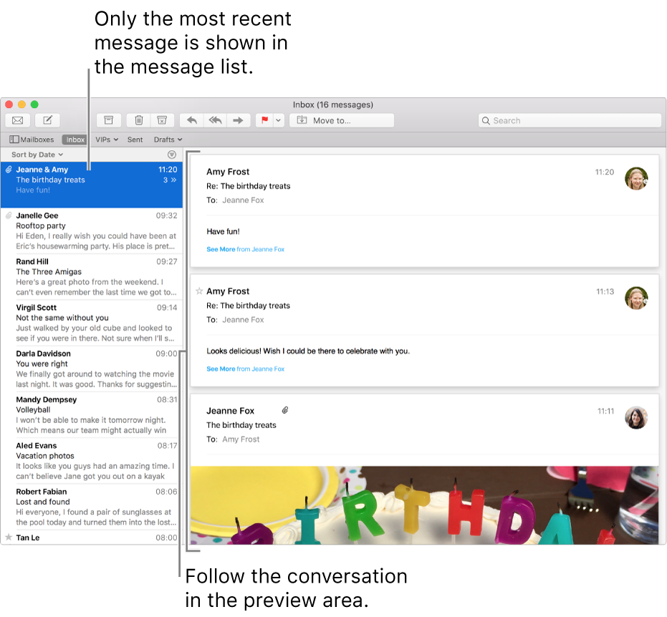Reply all to the conversation

pyautogui.click(x=214, y=120)
